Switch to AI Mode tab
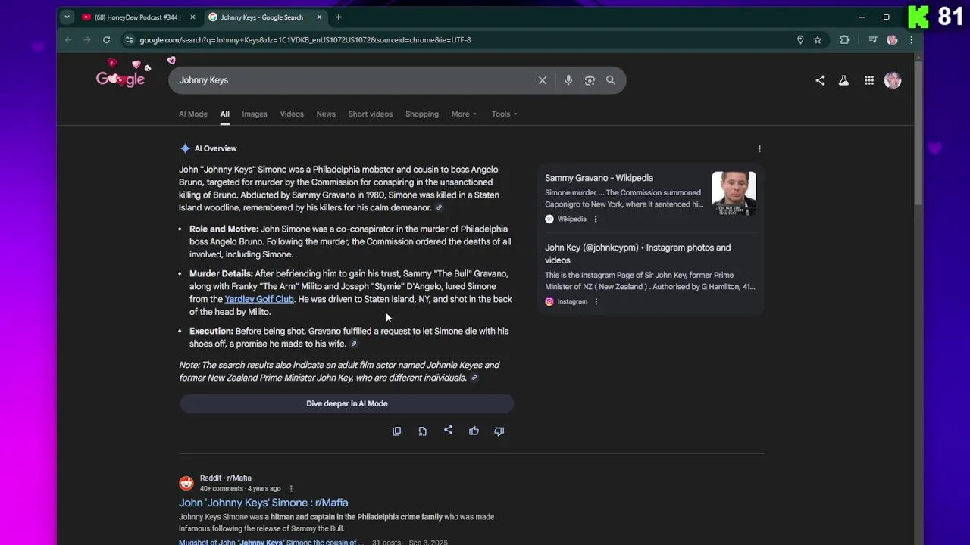Screen dimensions: 970x545 193,114
